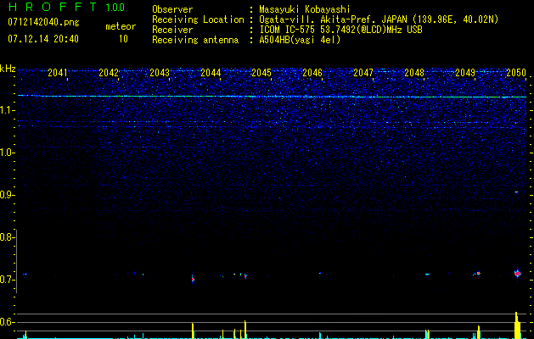Click the Observer name Masayuki Kobayashi

click(305, 9)
